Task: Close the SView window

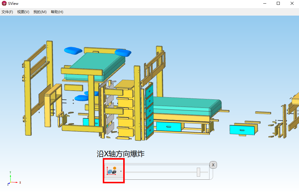Action: 292,3
